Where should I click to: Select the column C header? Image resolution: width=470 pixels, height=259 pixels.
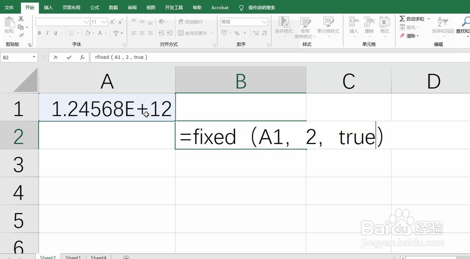click(x=349, y=80)
